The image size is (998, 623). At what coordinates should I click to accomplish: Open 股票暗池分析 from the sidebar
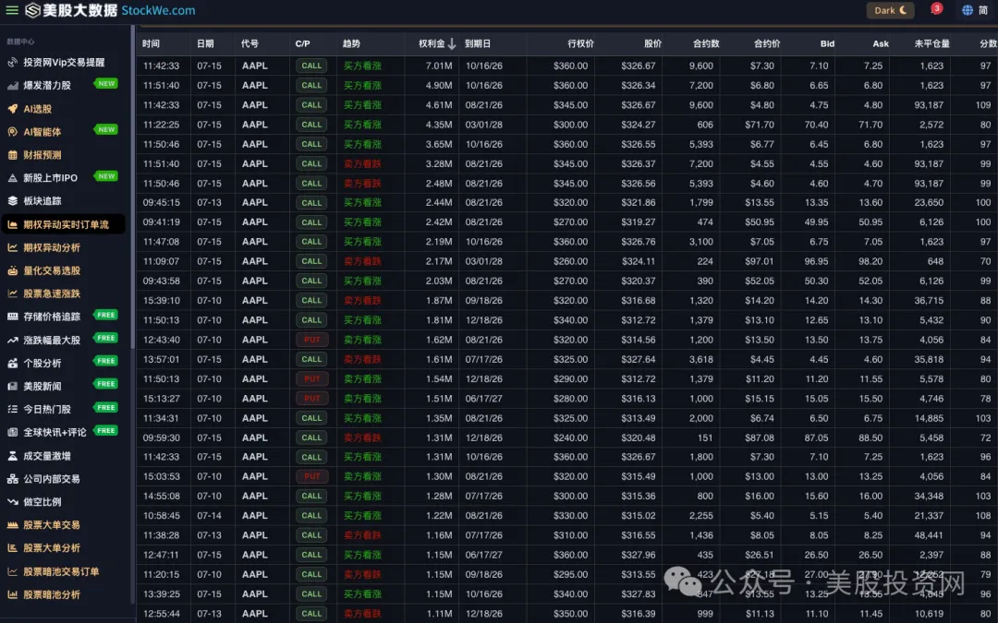click(52, 594)
